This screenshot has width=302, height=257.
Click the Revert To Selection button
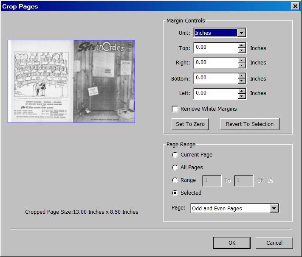click(x=250, y=124)
